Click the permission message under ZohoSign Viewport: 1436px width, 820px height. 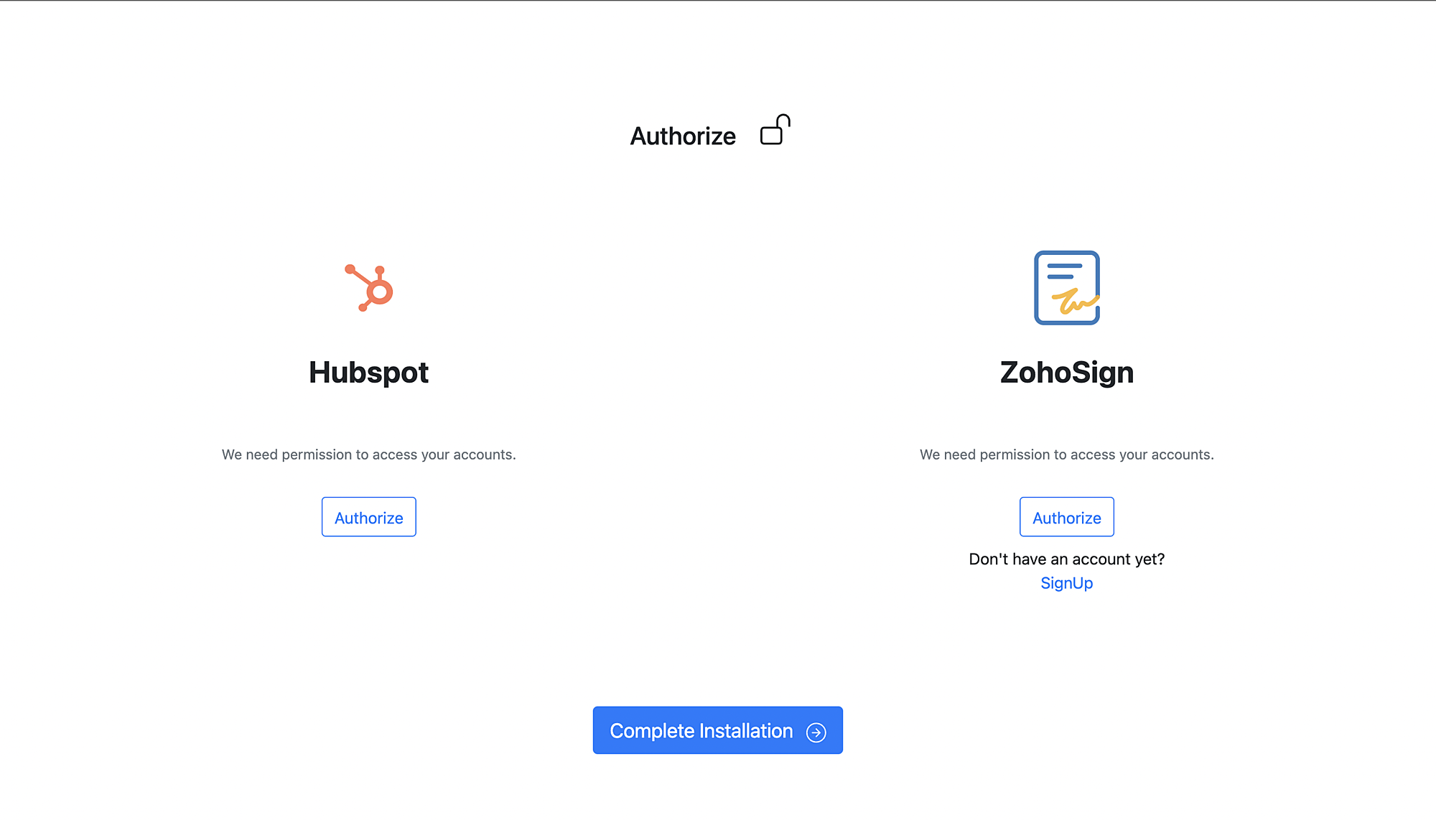pyautogui.click(x=1067, y=455)
